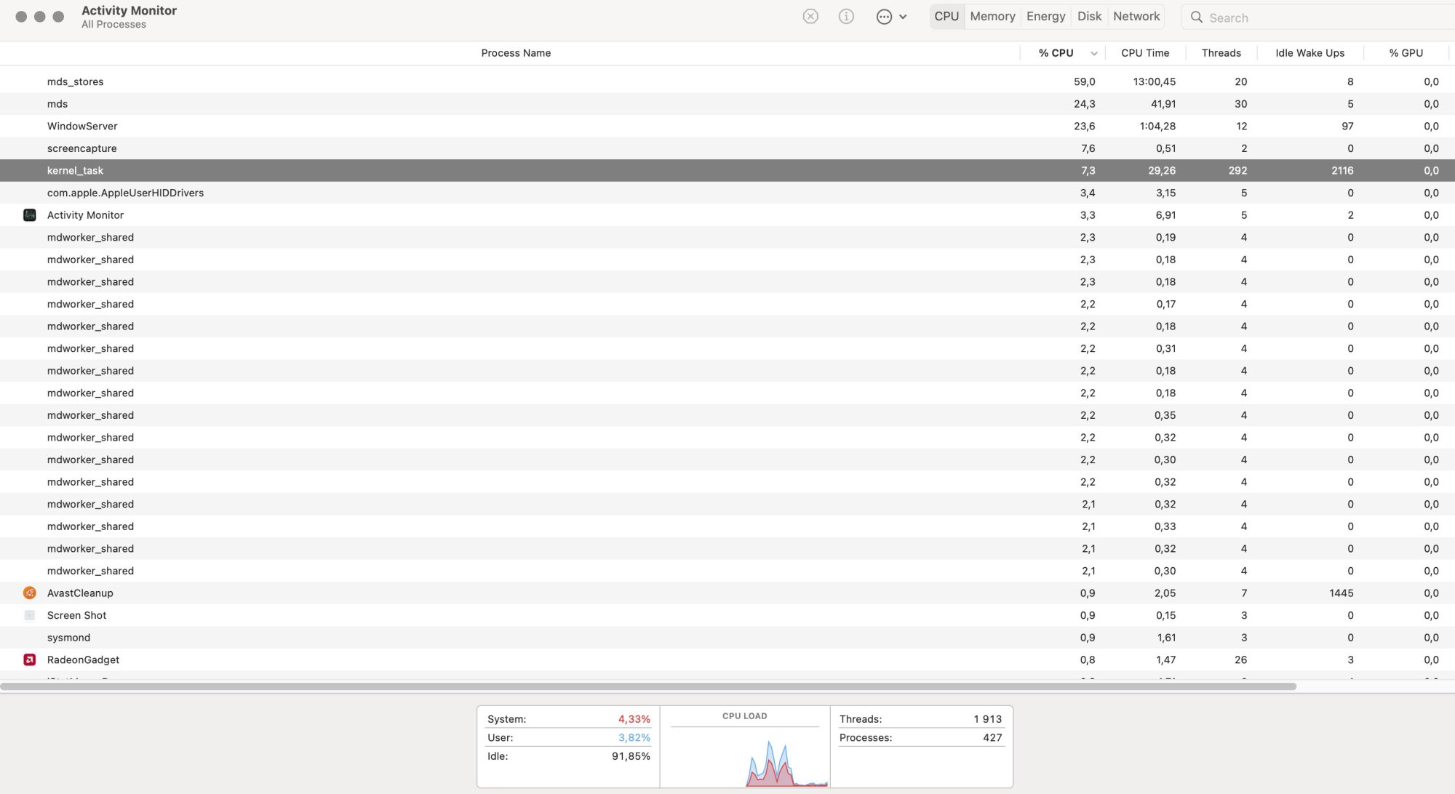The image size is (1455, 794).
Task: Click the ellipsis more-options icon
Action: click(884, 17)
